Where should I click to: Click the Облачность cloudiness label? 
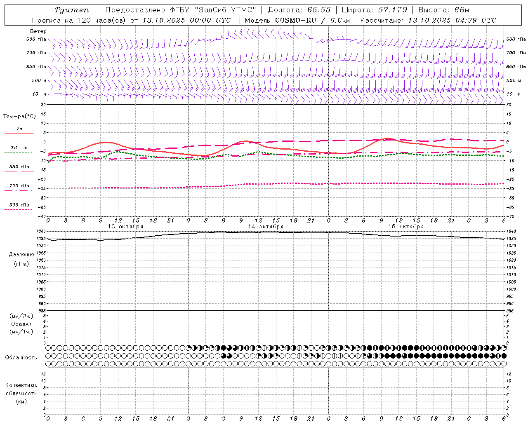[21, 358]
